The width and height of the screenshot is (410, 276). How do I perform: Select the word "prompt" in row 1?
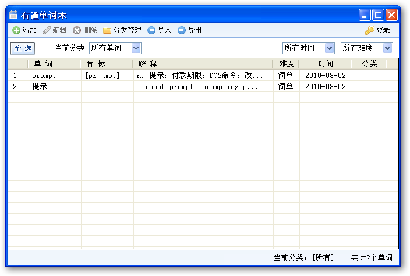coord(44,76)
